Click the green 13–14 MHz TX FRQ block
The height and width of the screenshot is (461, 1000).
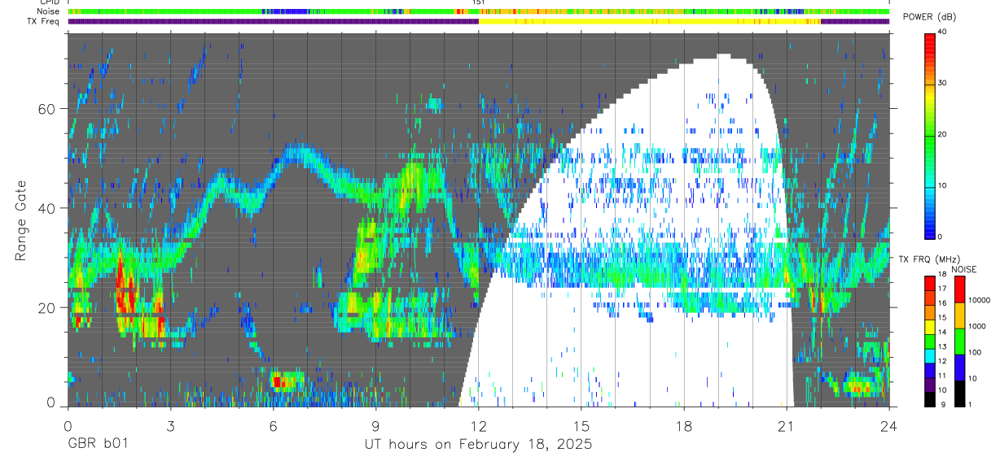click(930, 341)
